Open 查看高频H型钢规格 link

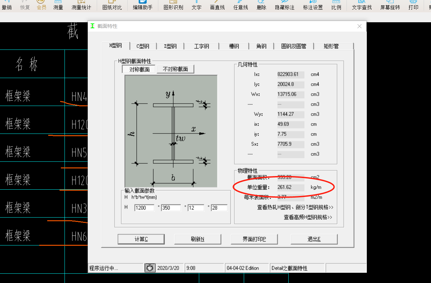tap(308, 217)
